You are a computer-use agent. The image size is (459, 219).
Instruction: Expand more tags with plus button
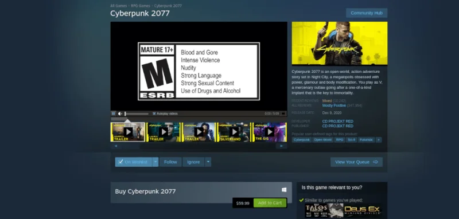(x=379, y=140)
